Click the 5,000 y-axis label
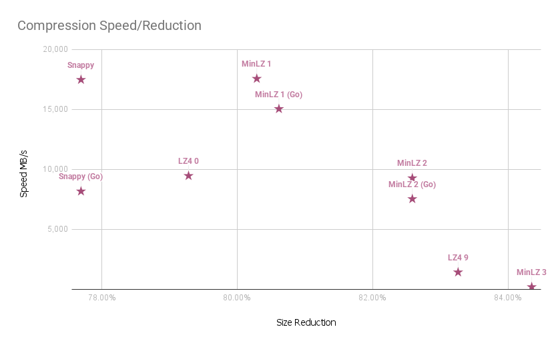This screenshot has height=345, width=558. pyautogui.click(x=57, y=229)
